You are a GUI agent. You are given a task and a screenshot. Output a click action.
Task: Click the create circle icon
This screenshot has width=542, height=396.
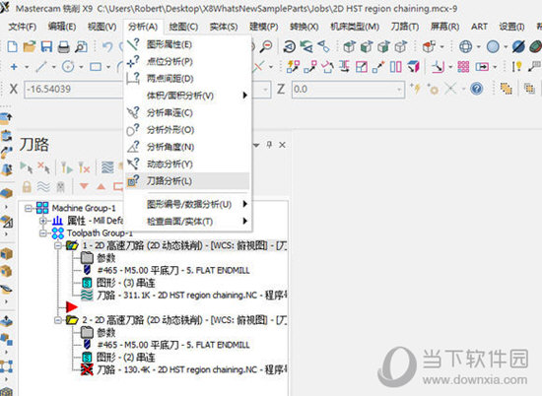pos(68,66)
